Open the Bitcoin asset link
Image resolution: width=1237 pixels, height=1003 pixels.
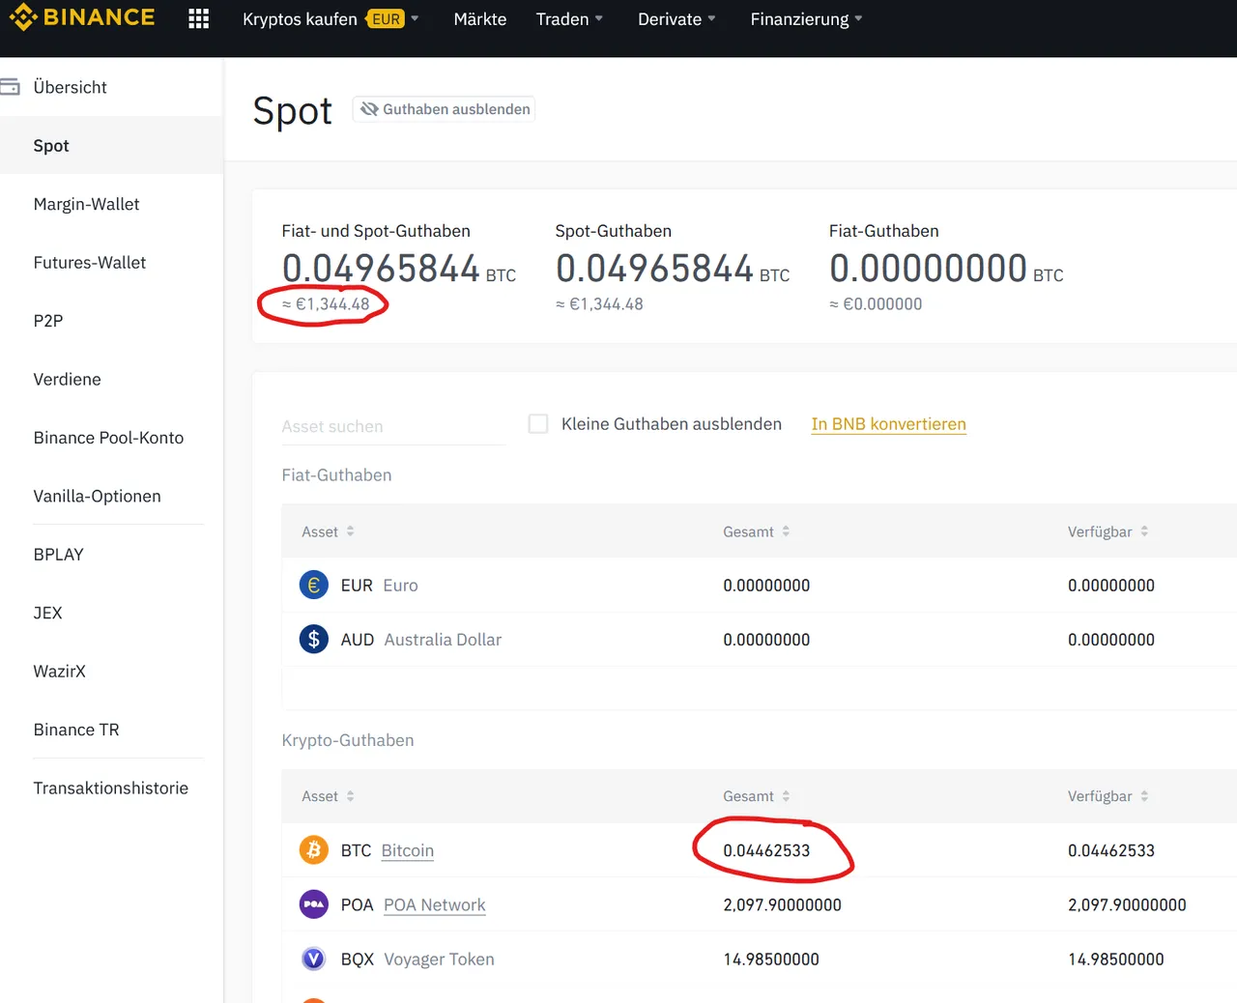407,850
